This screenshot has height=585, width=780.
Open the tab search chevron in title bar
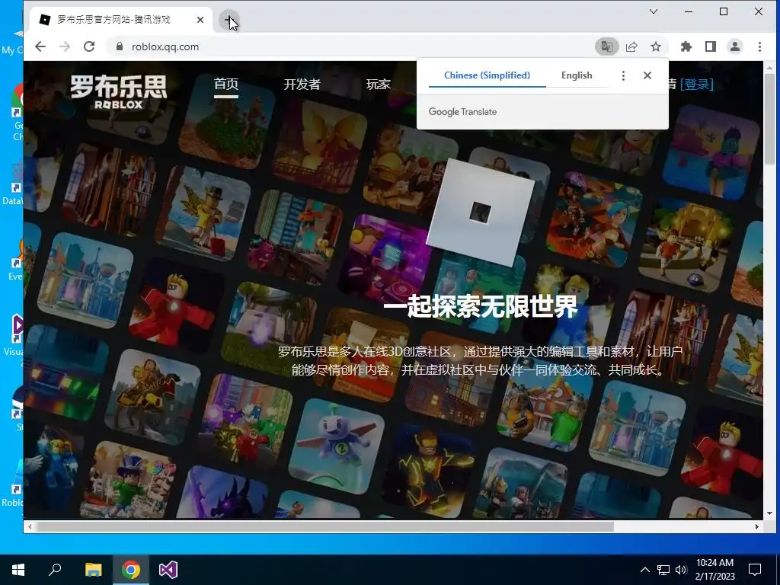coord(653,11)
